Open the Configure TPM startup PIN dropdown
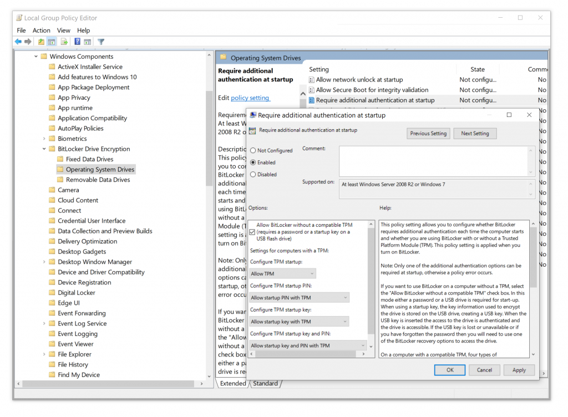The height and width of the screenshot is (417, 568). coord(299,298)
